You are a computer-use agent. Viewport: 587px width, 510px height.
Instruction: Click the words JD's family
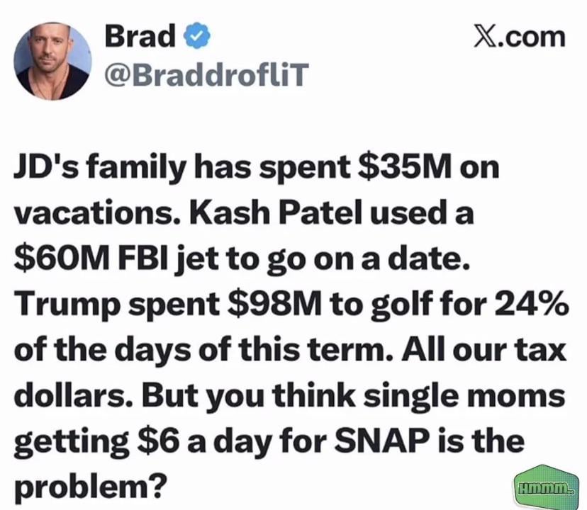104,171
